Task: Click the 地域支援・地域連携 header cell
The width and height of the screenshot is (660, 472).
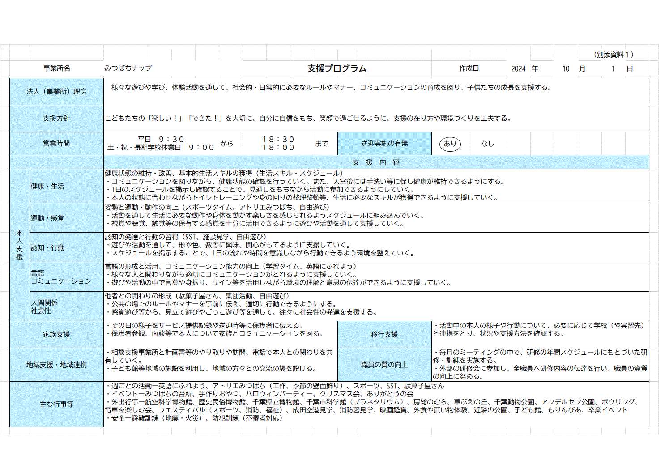Action: 56,365
